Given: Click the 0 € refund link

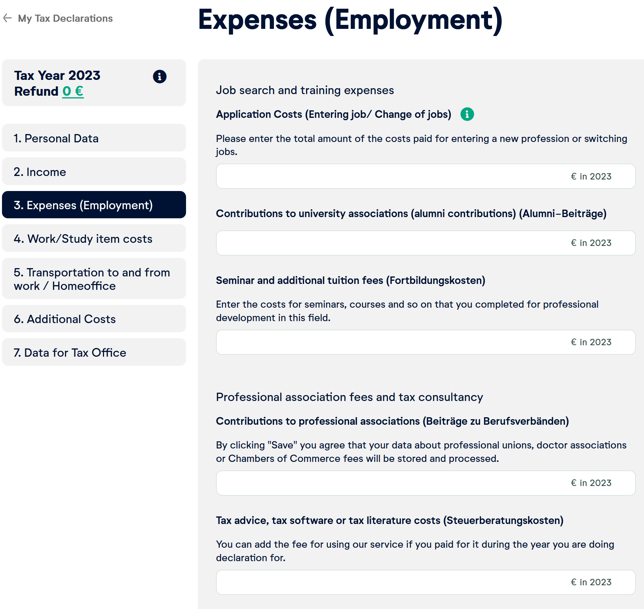Looking at the screenshot, I should click(73, 91).
